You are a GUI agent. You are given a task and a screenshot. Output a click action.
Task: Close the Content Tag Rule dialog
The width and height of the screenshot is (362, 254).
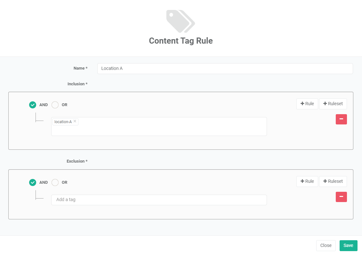click(x=326, y=246)
